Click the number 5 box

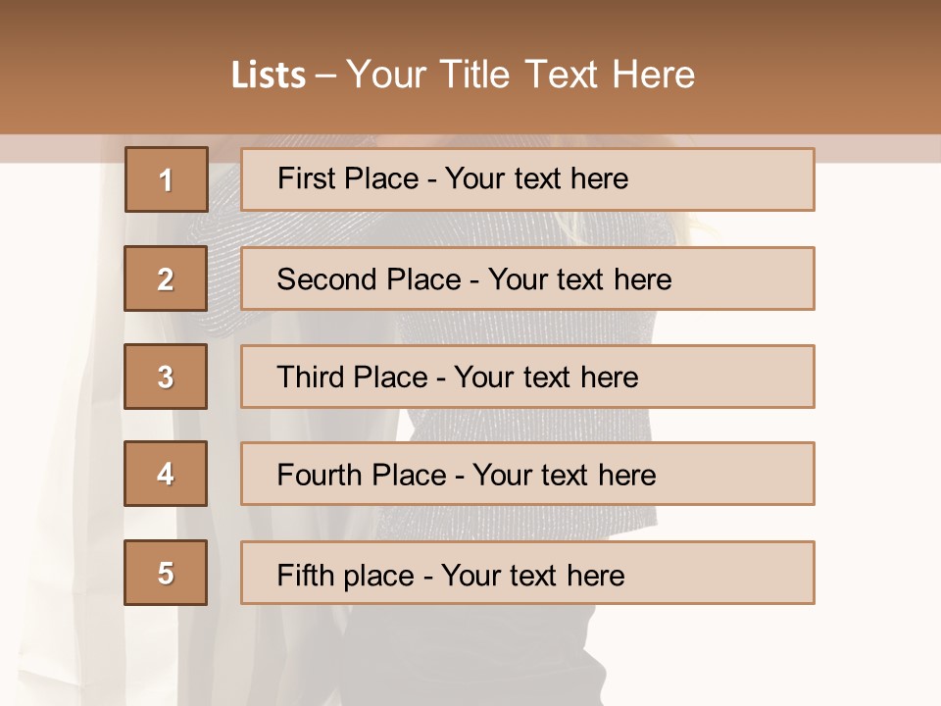pos(167,573)
